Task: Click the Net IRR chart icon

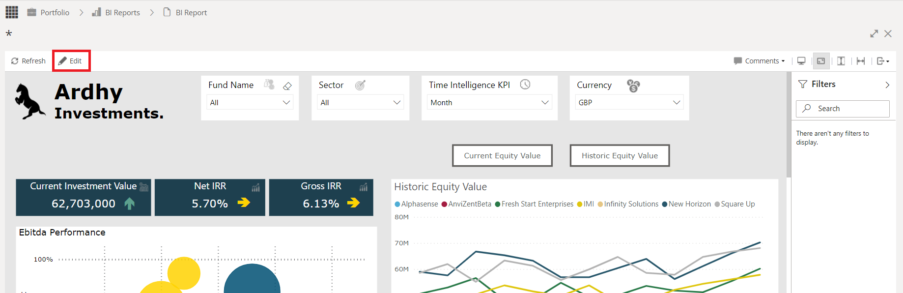Action: (x=256, y=187)
